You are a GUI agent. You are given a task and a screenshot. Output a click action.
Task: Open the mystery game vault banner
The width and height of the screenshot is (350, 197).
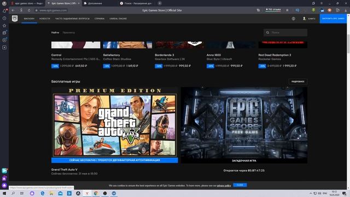pos(244,123)
